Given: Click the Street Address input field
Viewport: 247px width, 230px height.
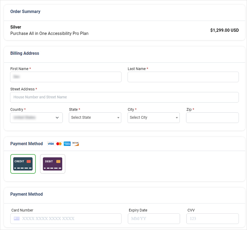Looking at the screenshot, I should pyautogui.click(x=124, y=97).
